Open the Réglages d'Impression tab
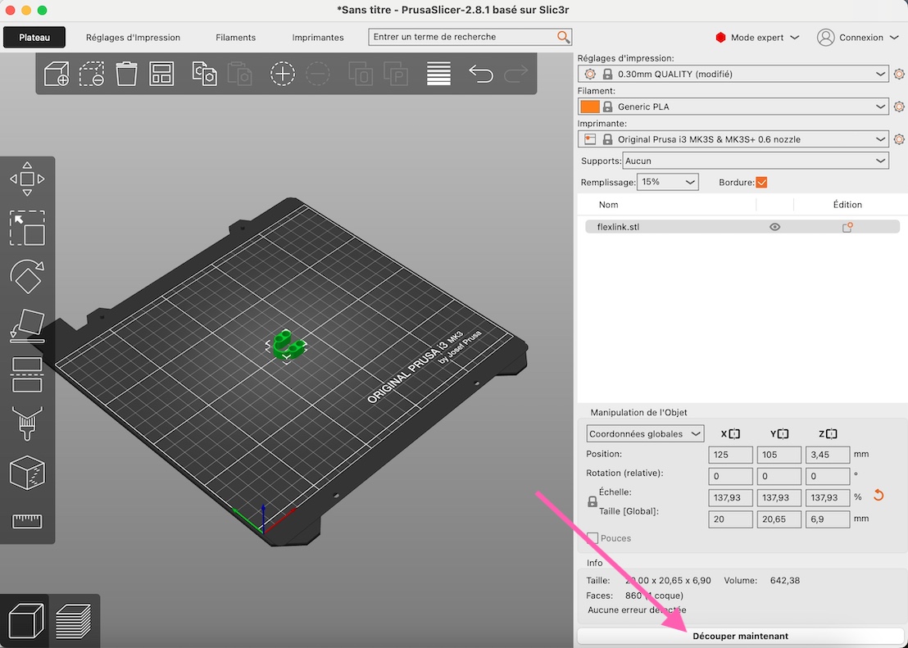The image size is (908, 648). pyautogui.click(x=134, y=38)
